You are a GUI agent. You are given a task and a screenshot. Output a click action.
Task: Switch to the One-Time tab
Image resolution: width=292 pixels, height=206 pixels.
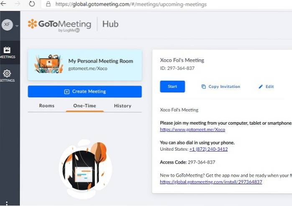tap(85, 106)
